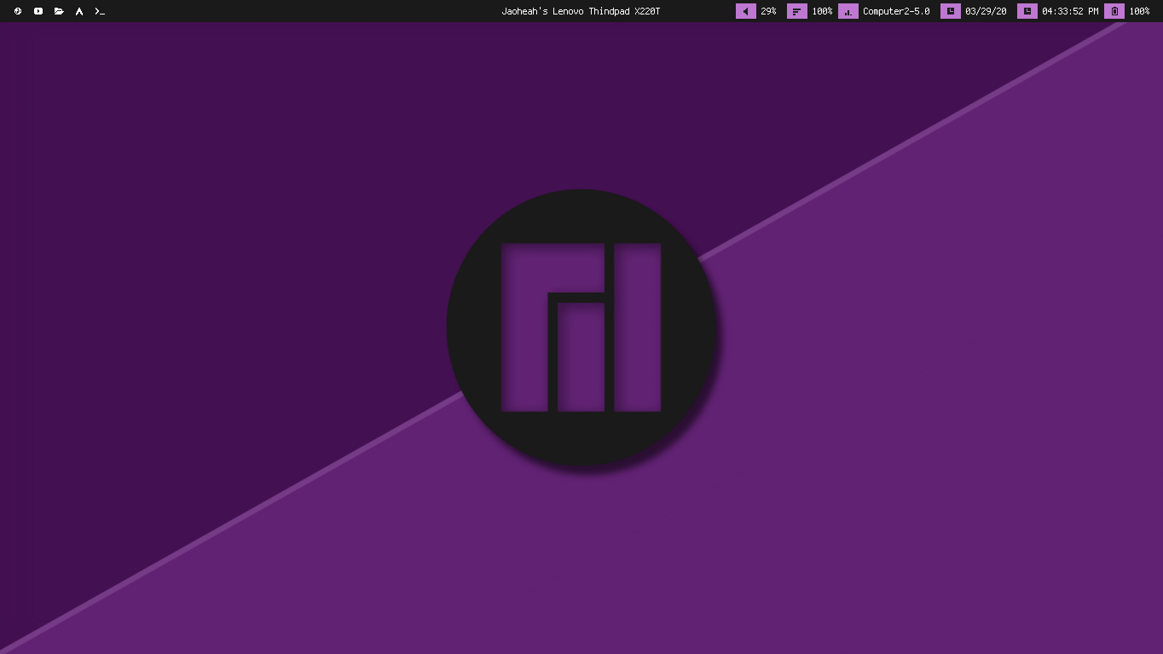
Task: Click the Manjaro logo on the wallpaper
Action: (x=581, y=327)
